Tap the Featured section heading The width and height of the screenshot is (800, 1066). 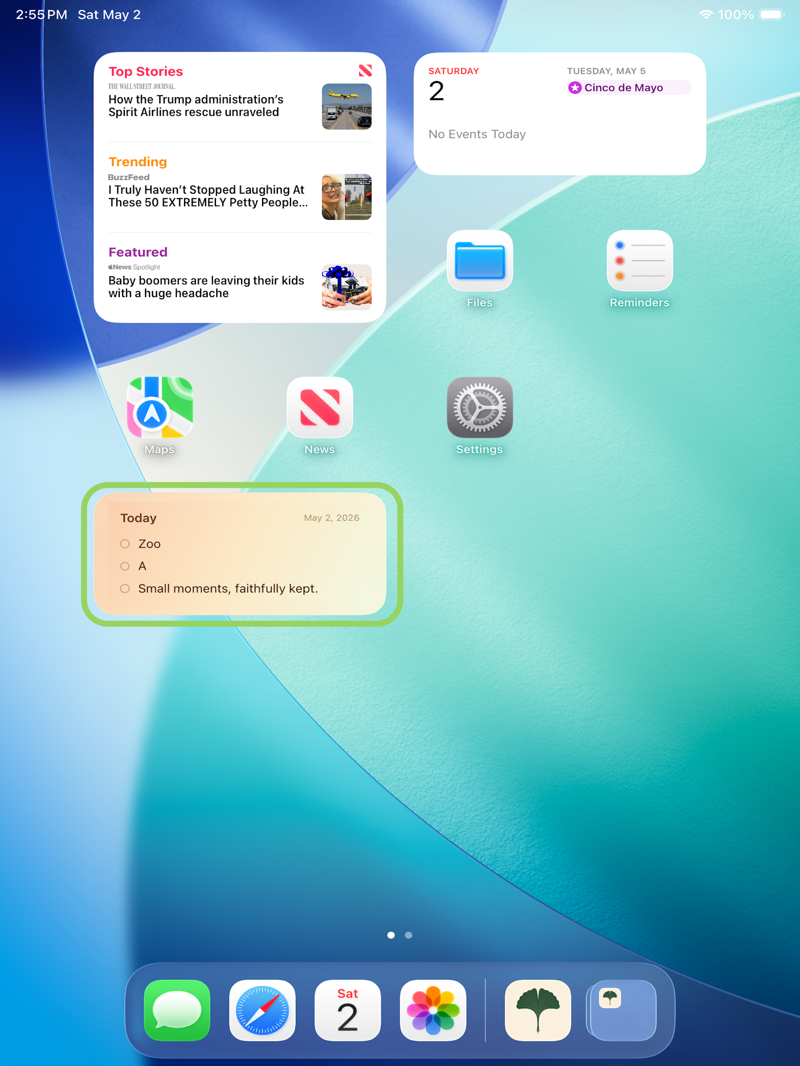point(138,252)
